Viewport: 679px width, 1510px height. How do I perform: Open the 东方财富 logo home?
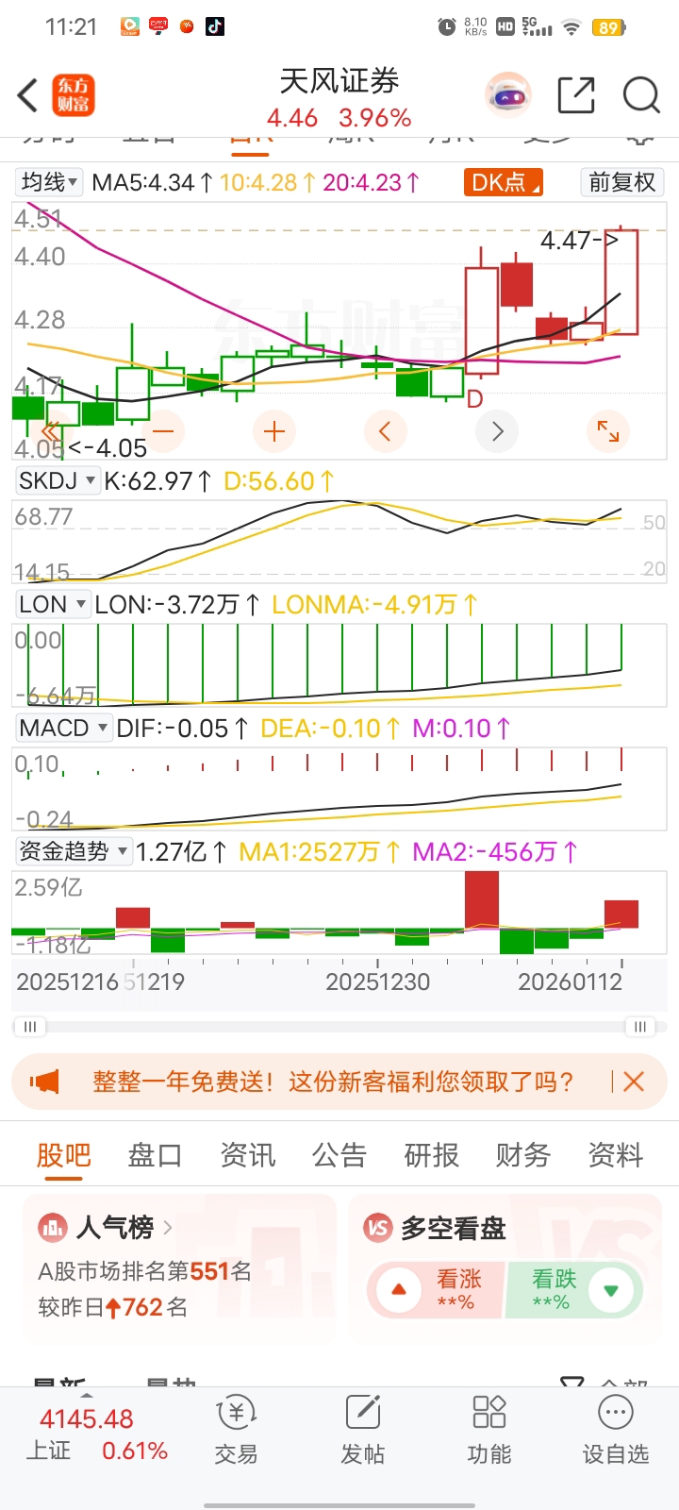click(x=73, y=95)
